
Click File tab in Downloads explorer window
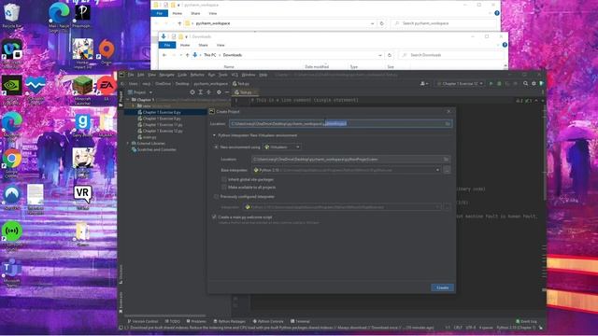tap(167, 45)
